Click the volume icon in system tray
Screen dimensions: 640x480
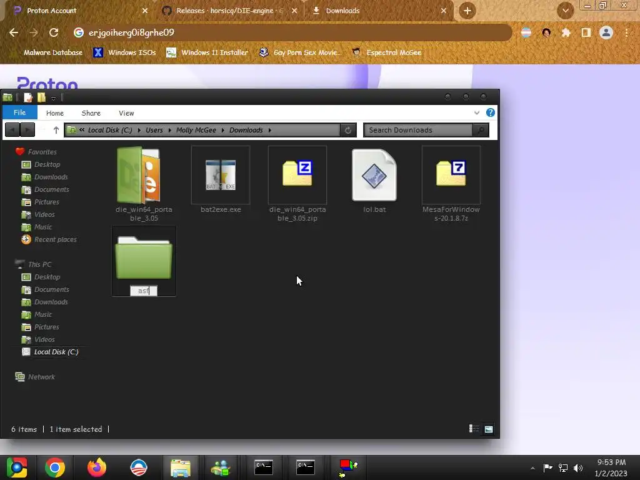tap(578, 467)
